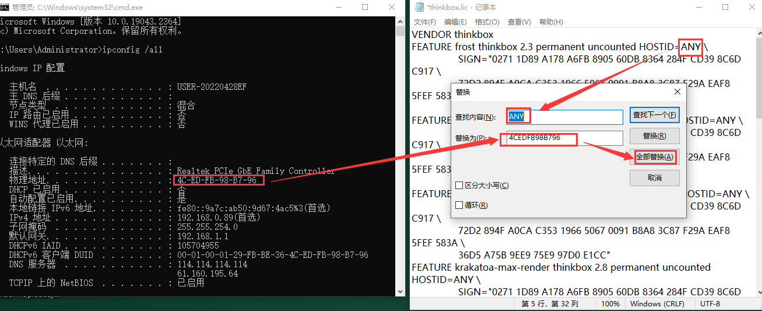Click IPv4 address 192.168.0.89 in cmd
The image size is (762, 311).
218,218
